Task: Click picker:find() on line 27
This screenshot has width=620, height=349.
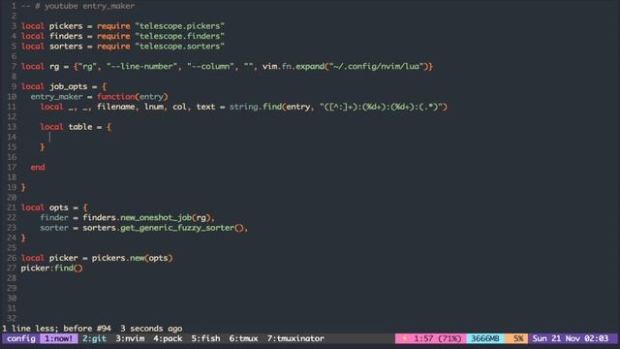Action: (x=51, y=269)
